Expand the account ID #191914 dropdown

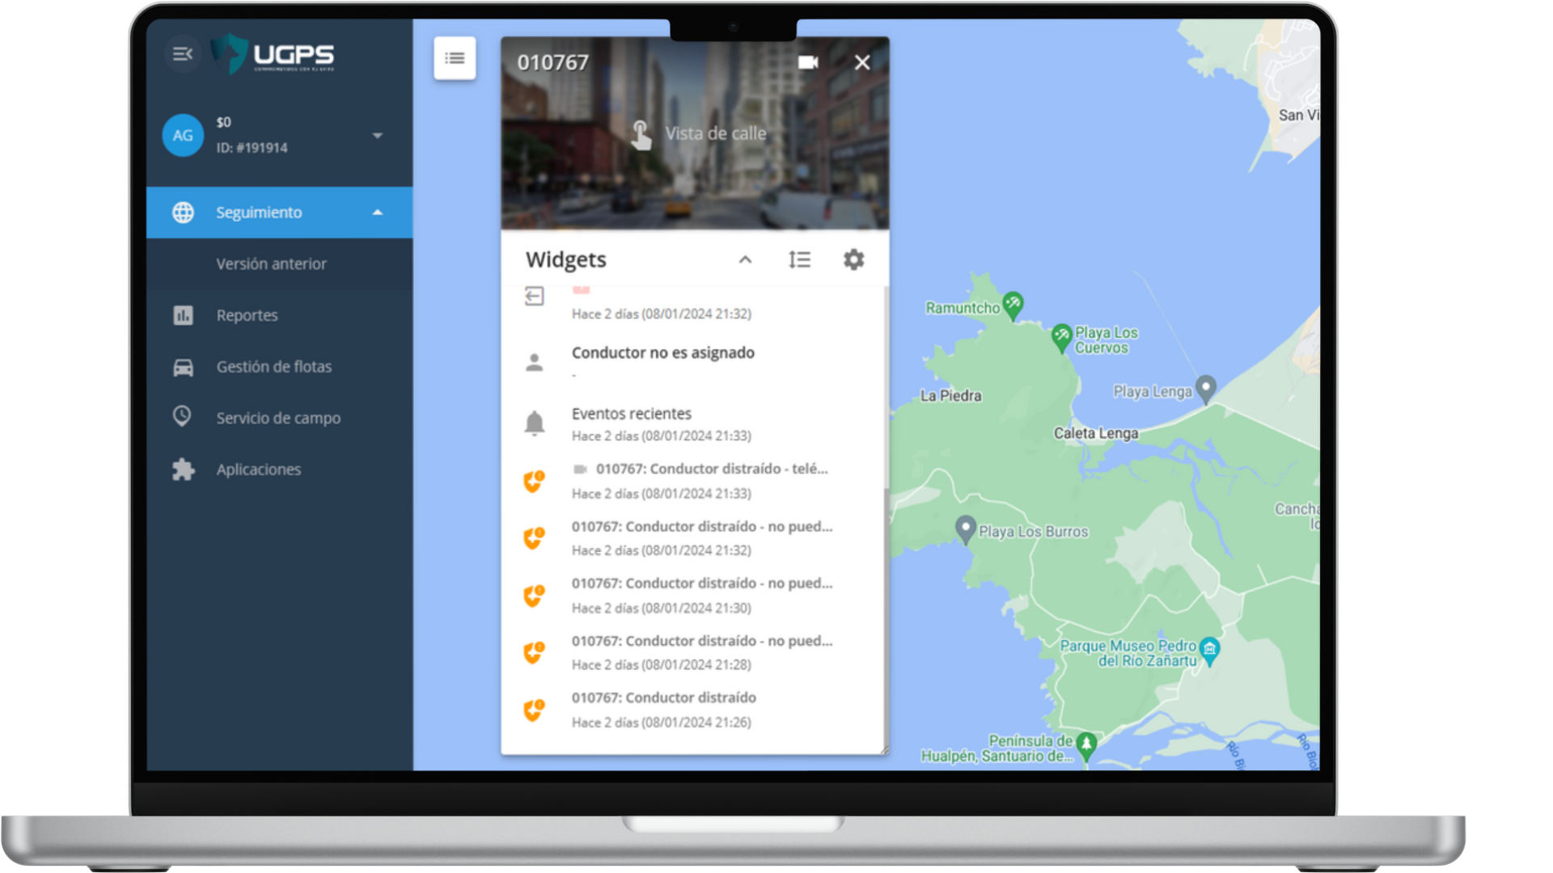[x=377, y=136]
